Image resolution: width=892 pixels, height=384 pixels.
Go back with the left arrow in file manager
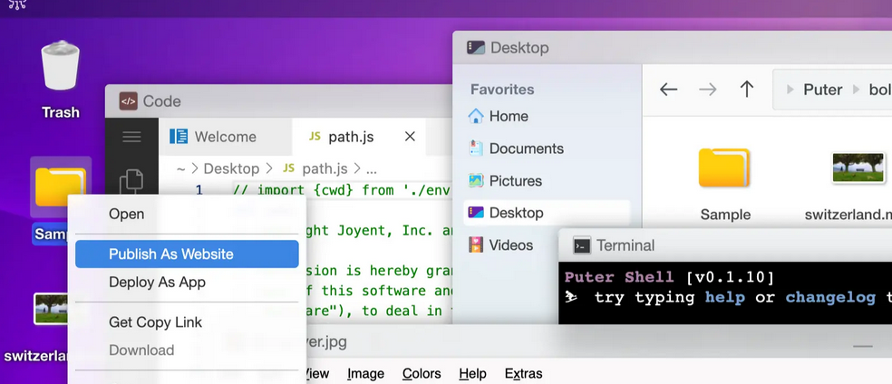pyautogui.click(x=668, y=90)
